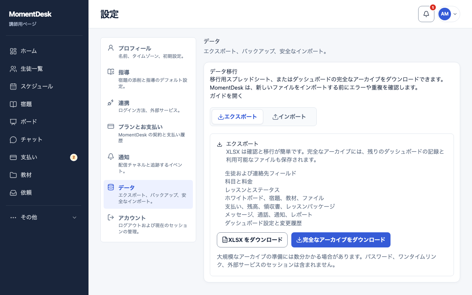Click the 科目と料金 list item

[x=239, y=181]
